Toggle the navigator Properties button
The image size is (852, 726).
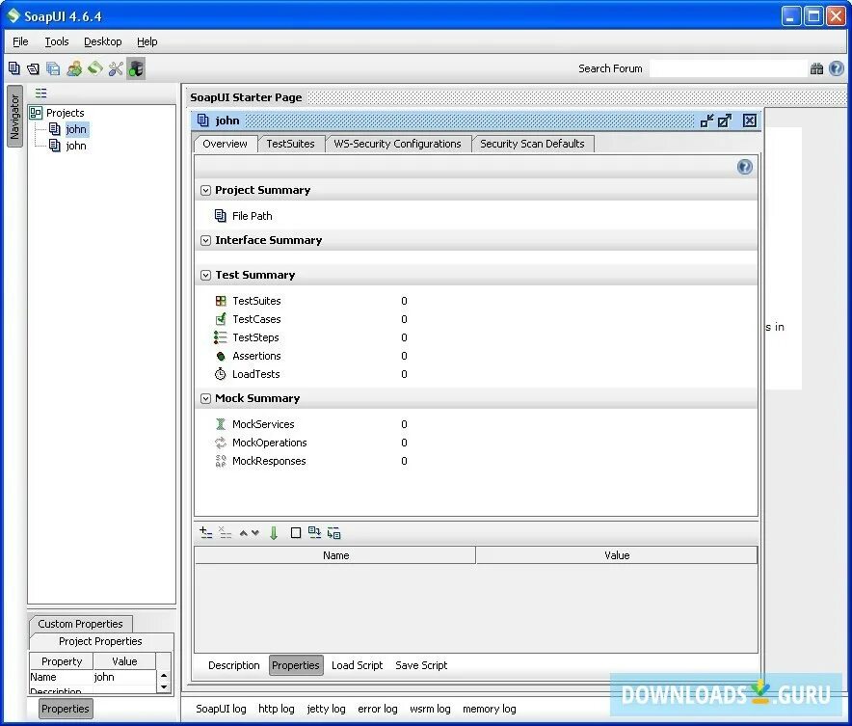[x=66, y=709]
